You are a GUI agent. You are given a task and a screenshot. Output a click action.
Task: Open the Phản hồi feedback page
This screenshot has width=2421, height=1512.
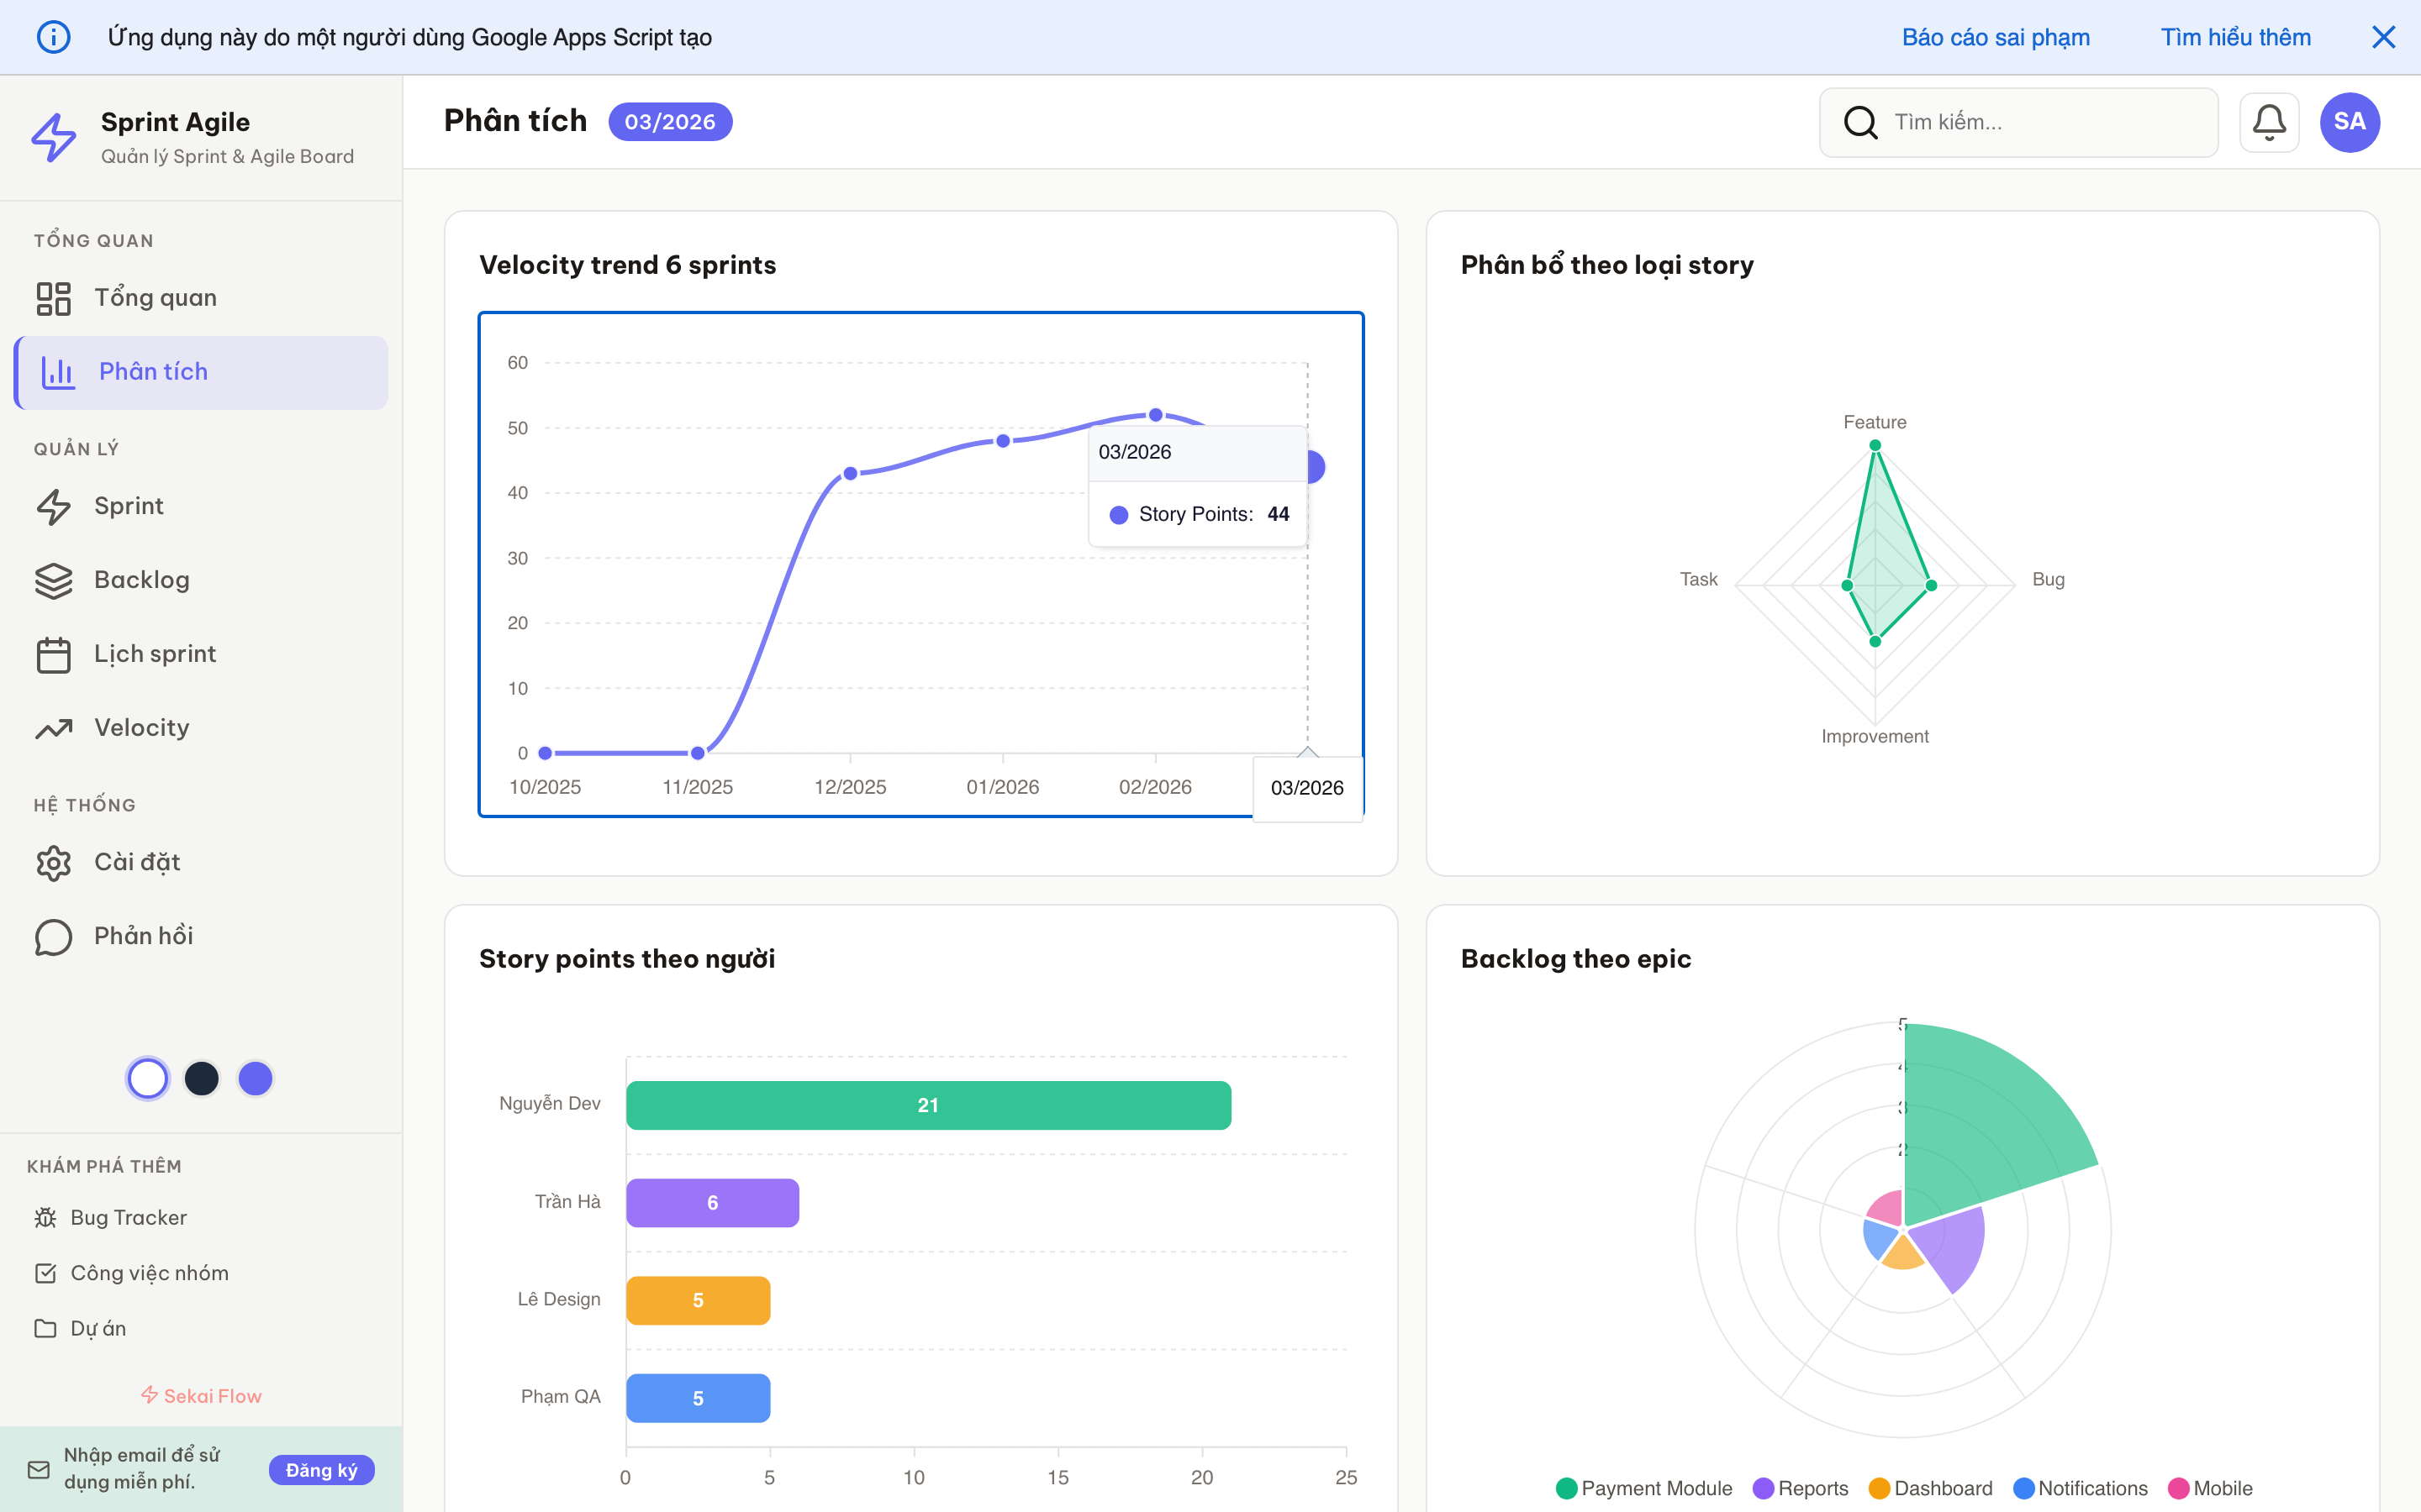pos(140,935)
